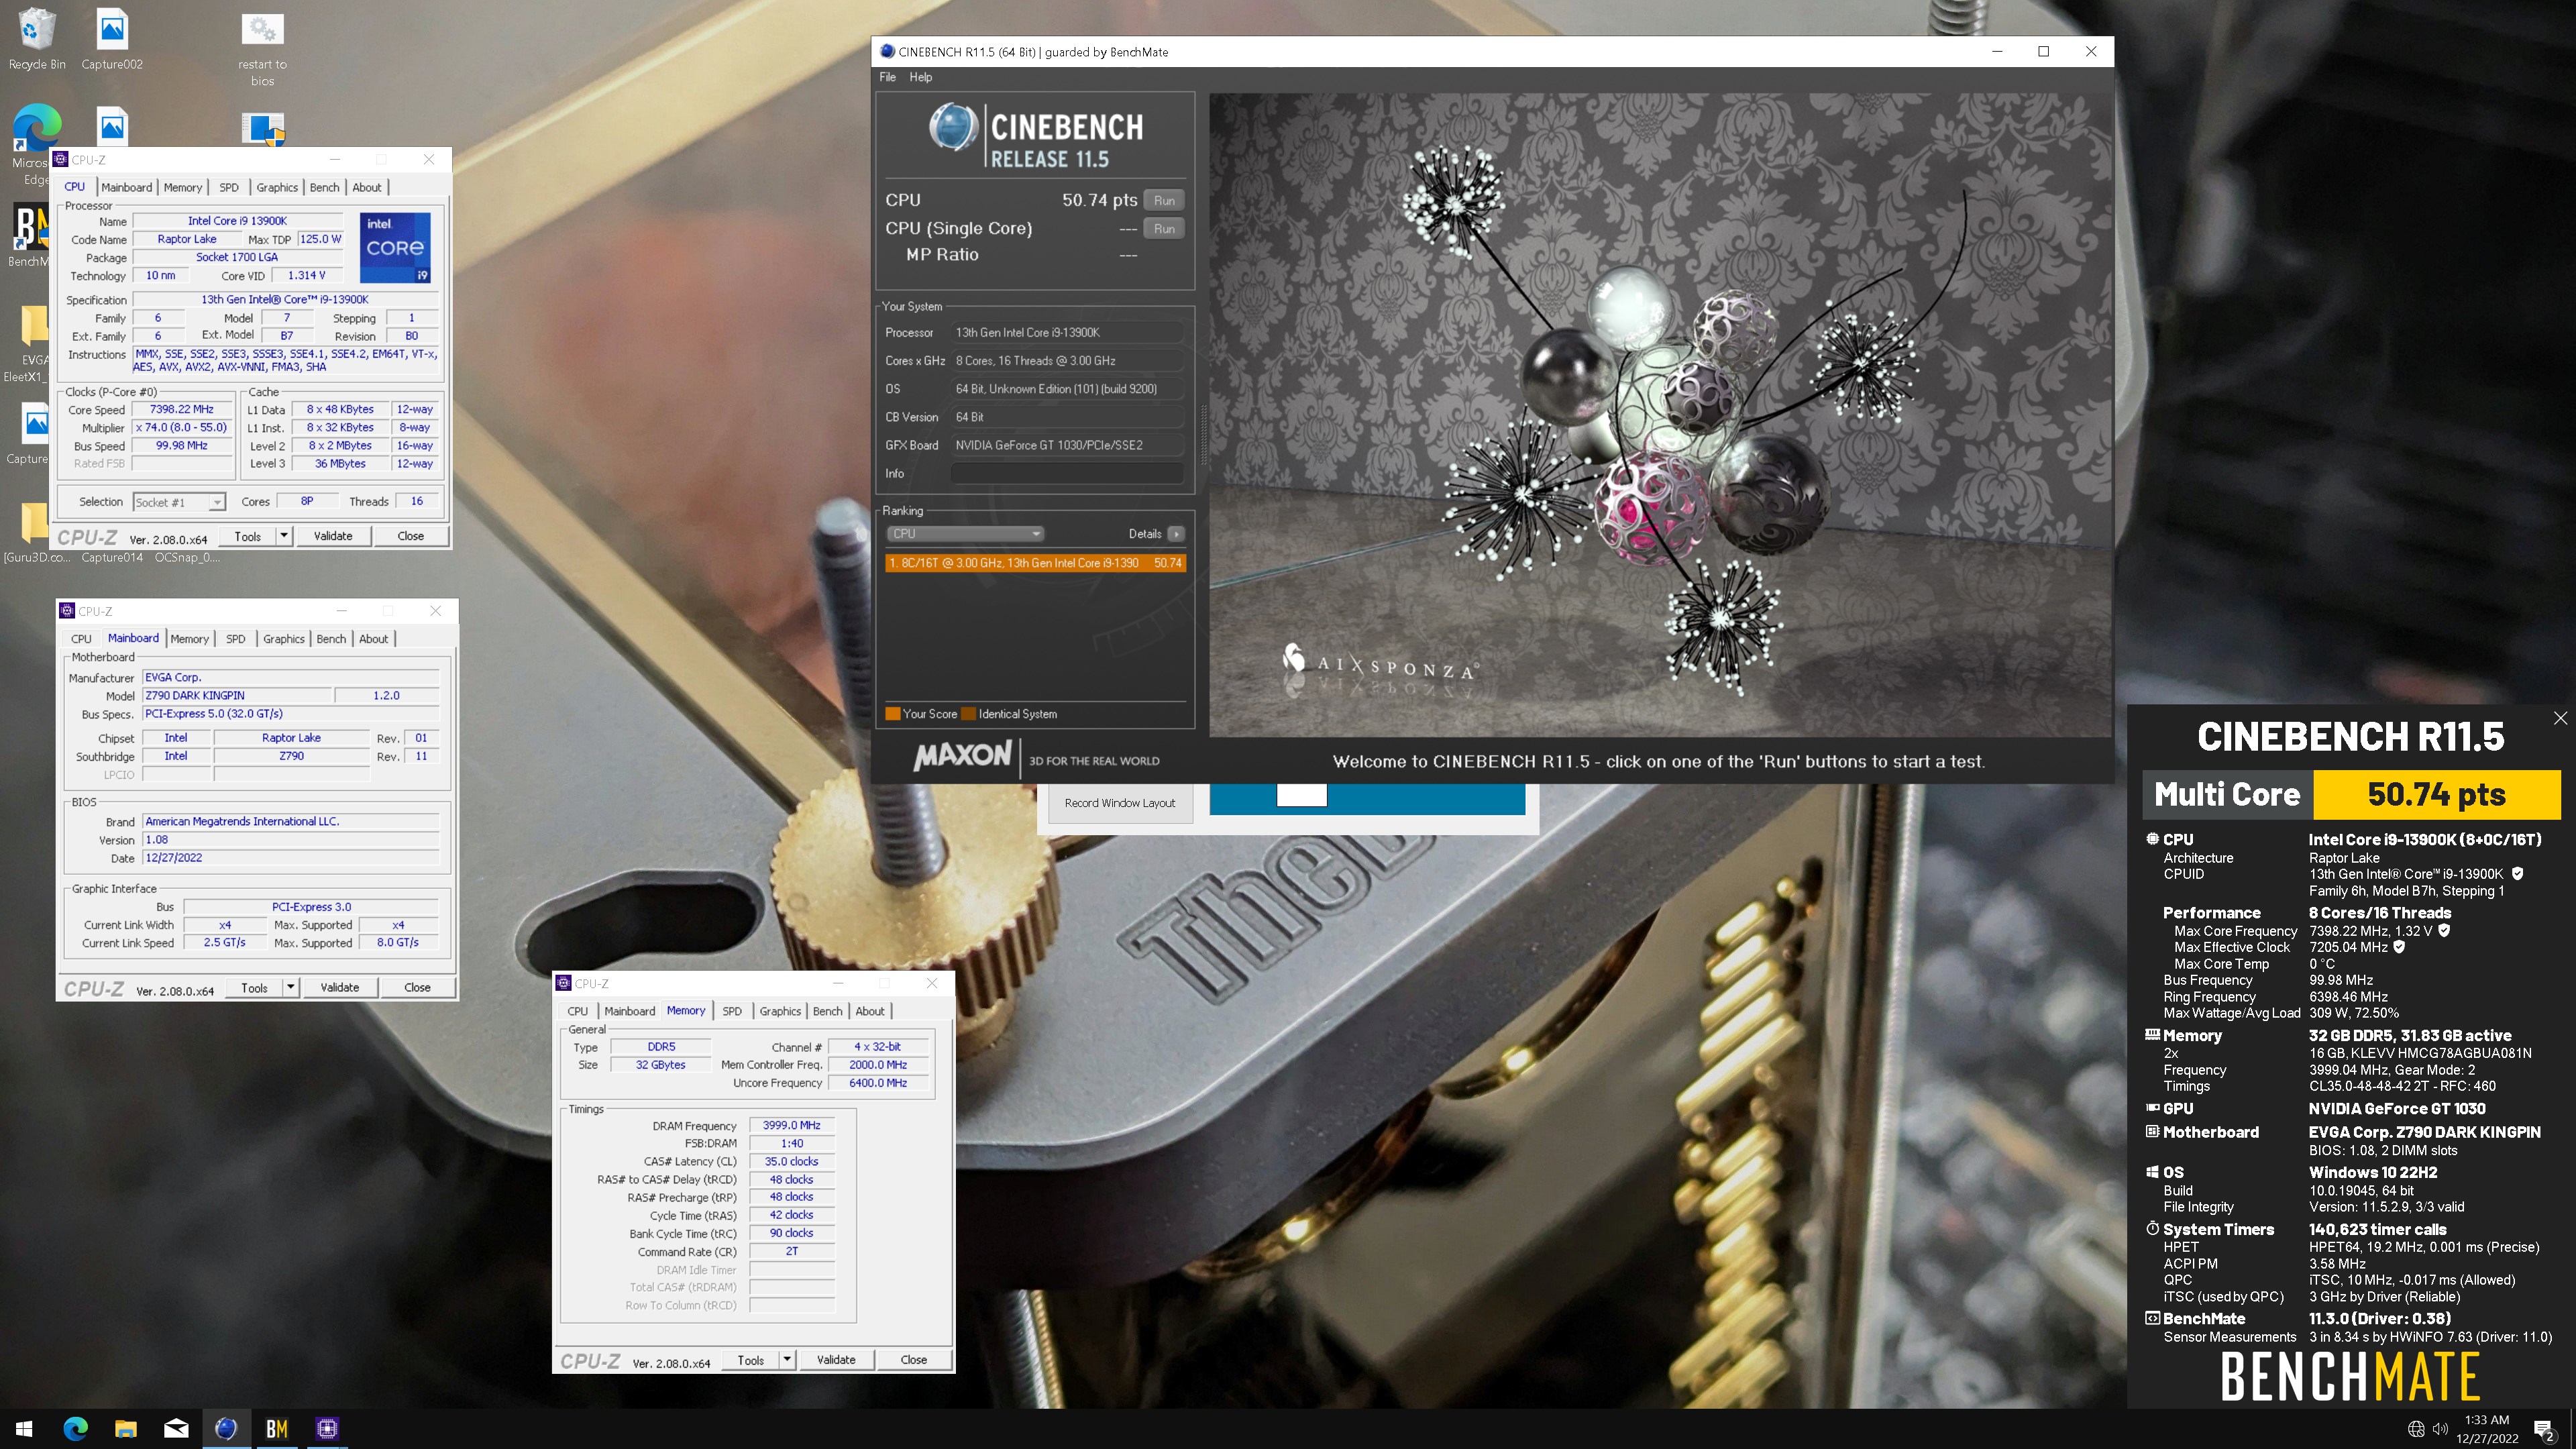
Task: Expand Tools arrow in CPU-Z Mainboard window
Action: 291,987
